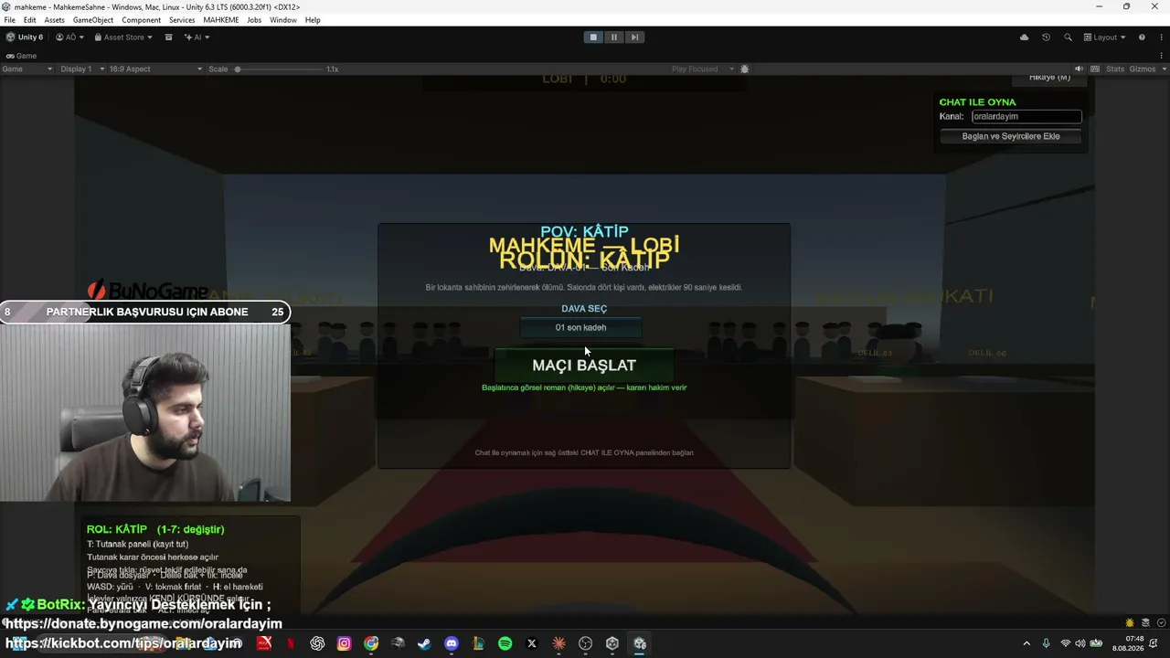Open the package manager box icon
This screenshot has width=1170, height=658.
click(168, 37)
